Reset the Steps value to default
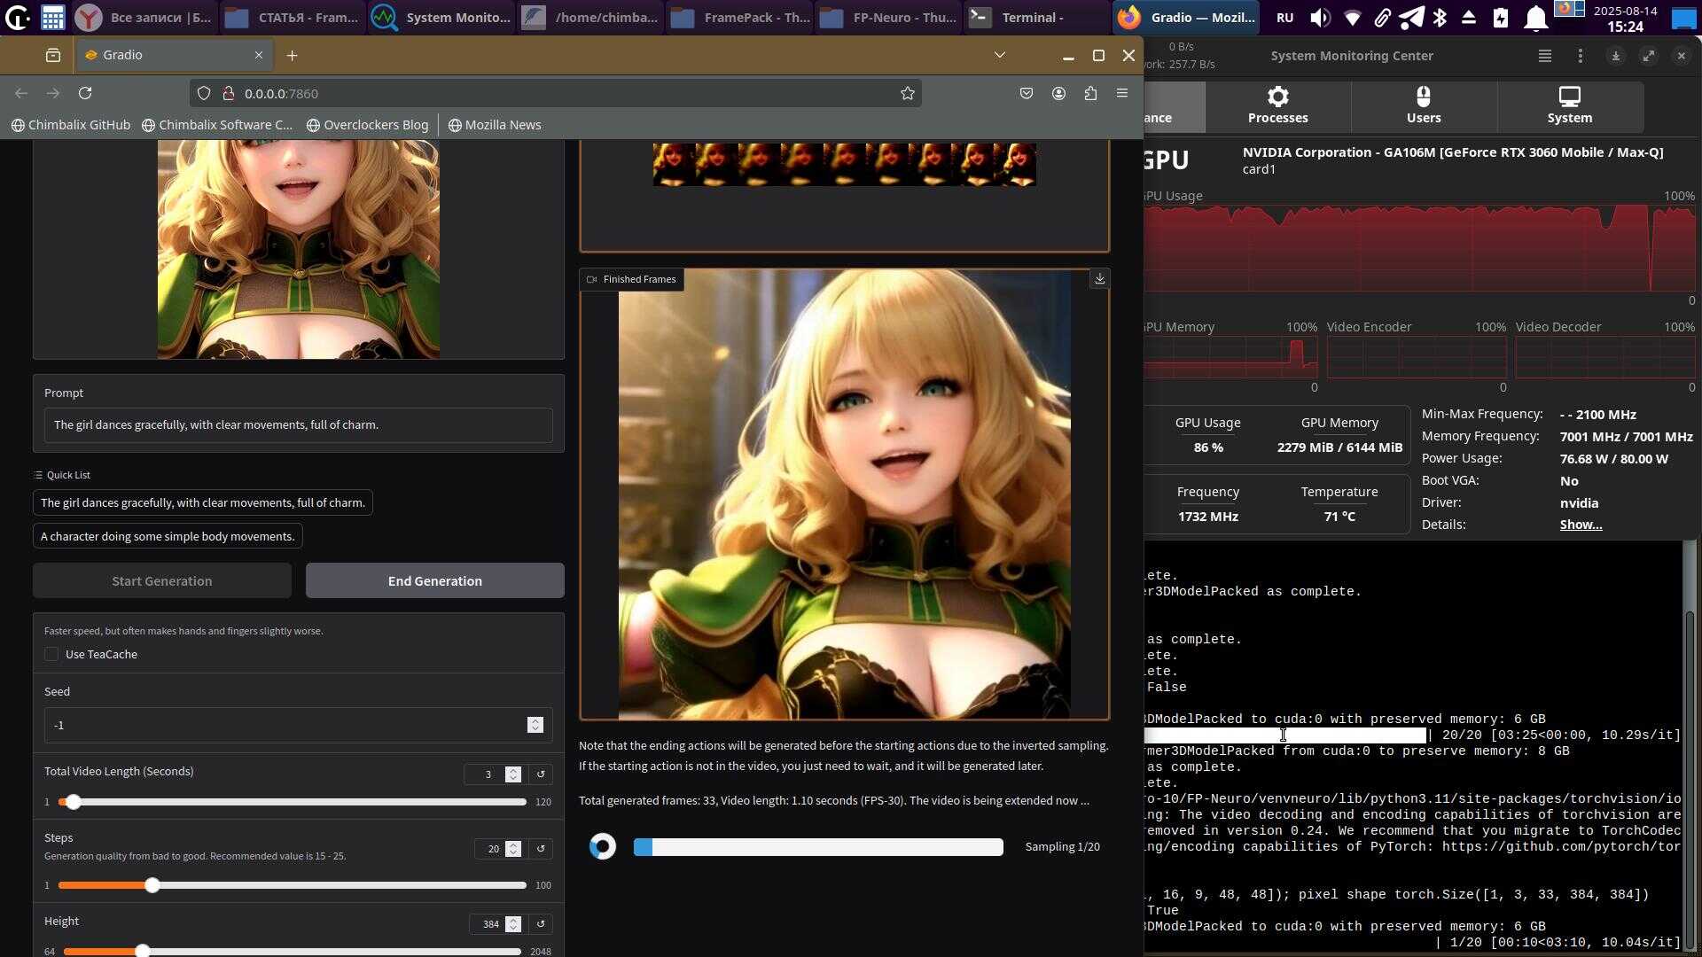Screen dimensions: 1702x957 pyautogui.click(x=541, y=849)
